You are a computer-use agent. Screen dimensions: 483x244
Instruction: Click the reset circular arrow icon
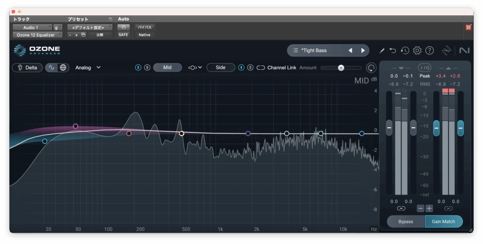(x=371, y=68)
